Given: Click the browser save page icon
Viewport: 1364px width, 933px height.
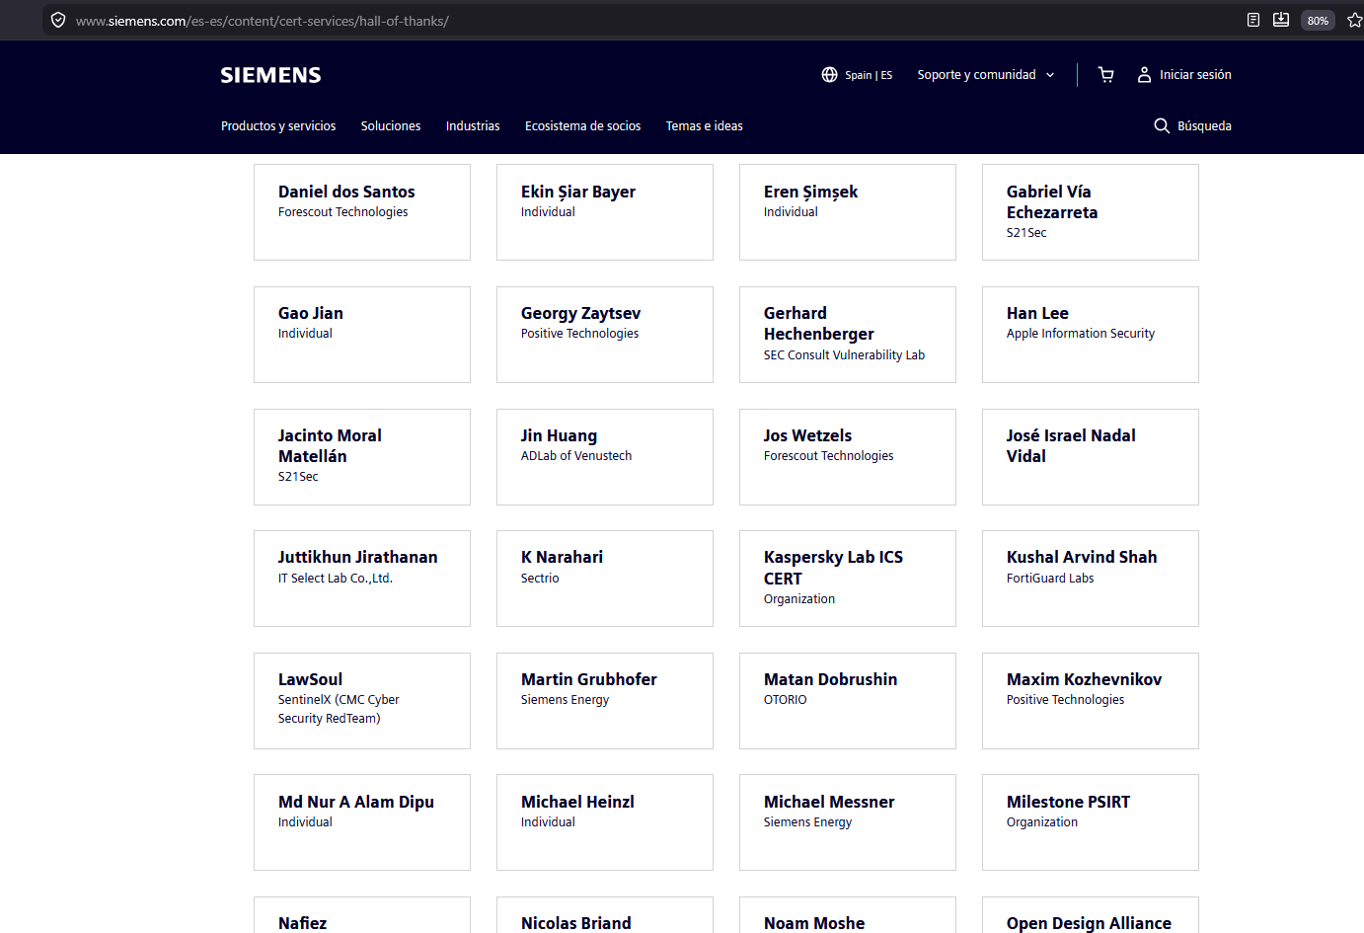Looking at the screenshot, I should (x=1281, y=20).
